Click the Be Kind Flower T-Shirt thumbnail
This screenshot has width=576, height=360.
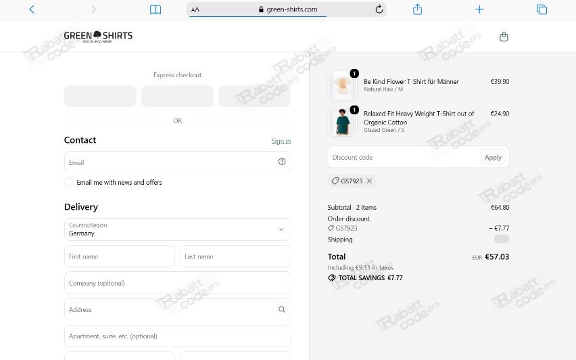(x=342, y=85)
